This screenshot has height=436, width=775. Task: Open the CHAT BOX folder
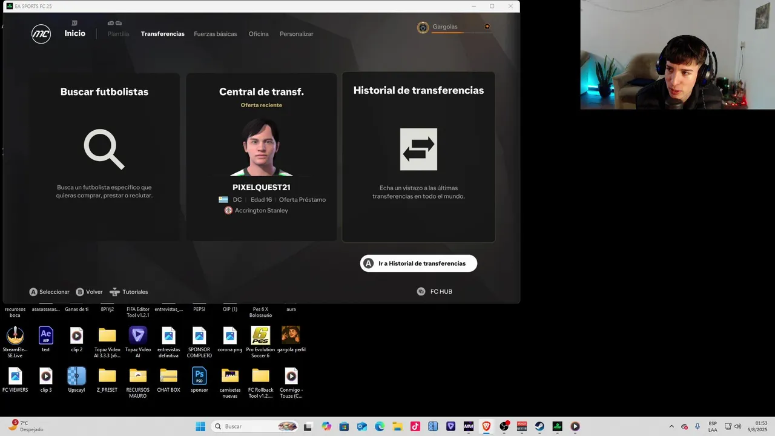coord(168,380)
